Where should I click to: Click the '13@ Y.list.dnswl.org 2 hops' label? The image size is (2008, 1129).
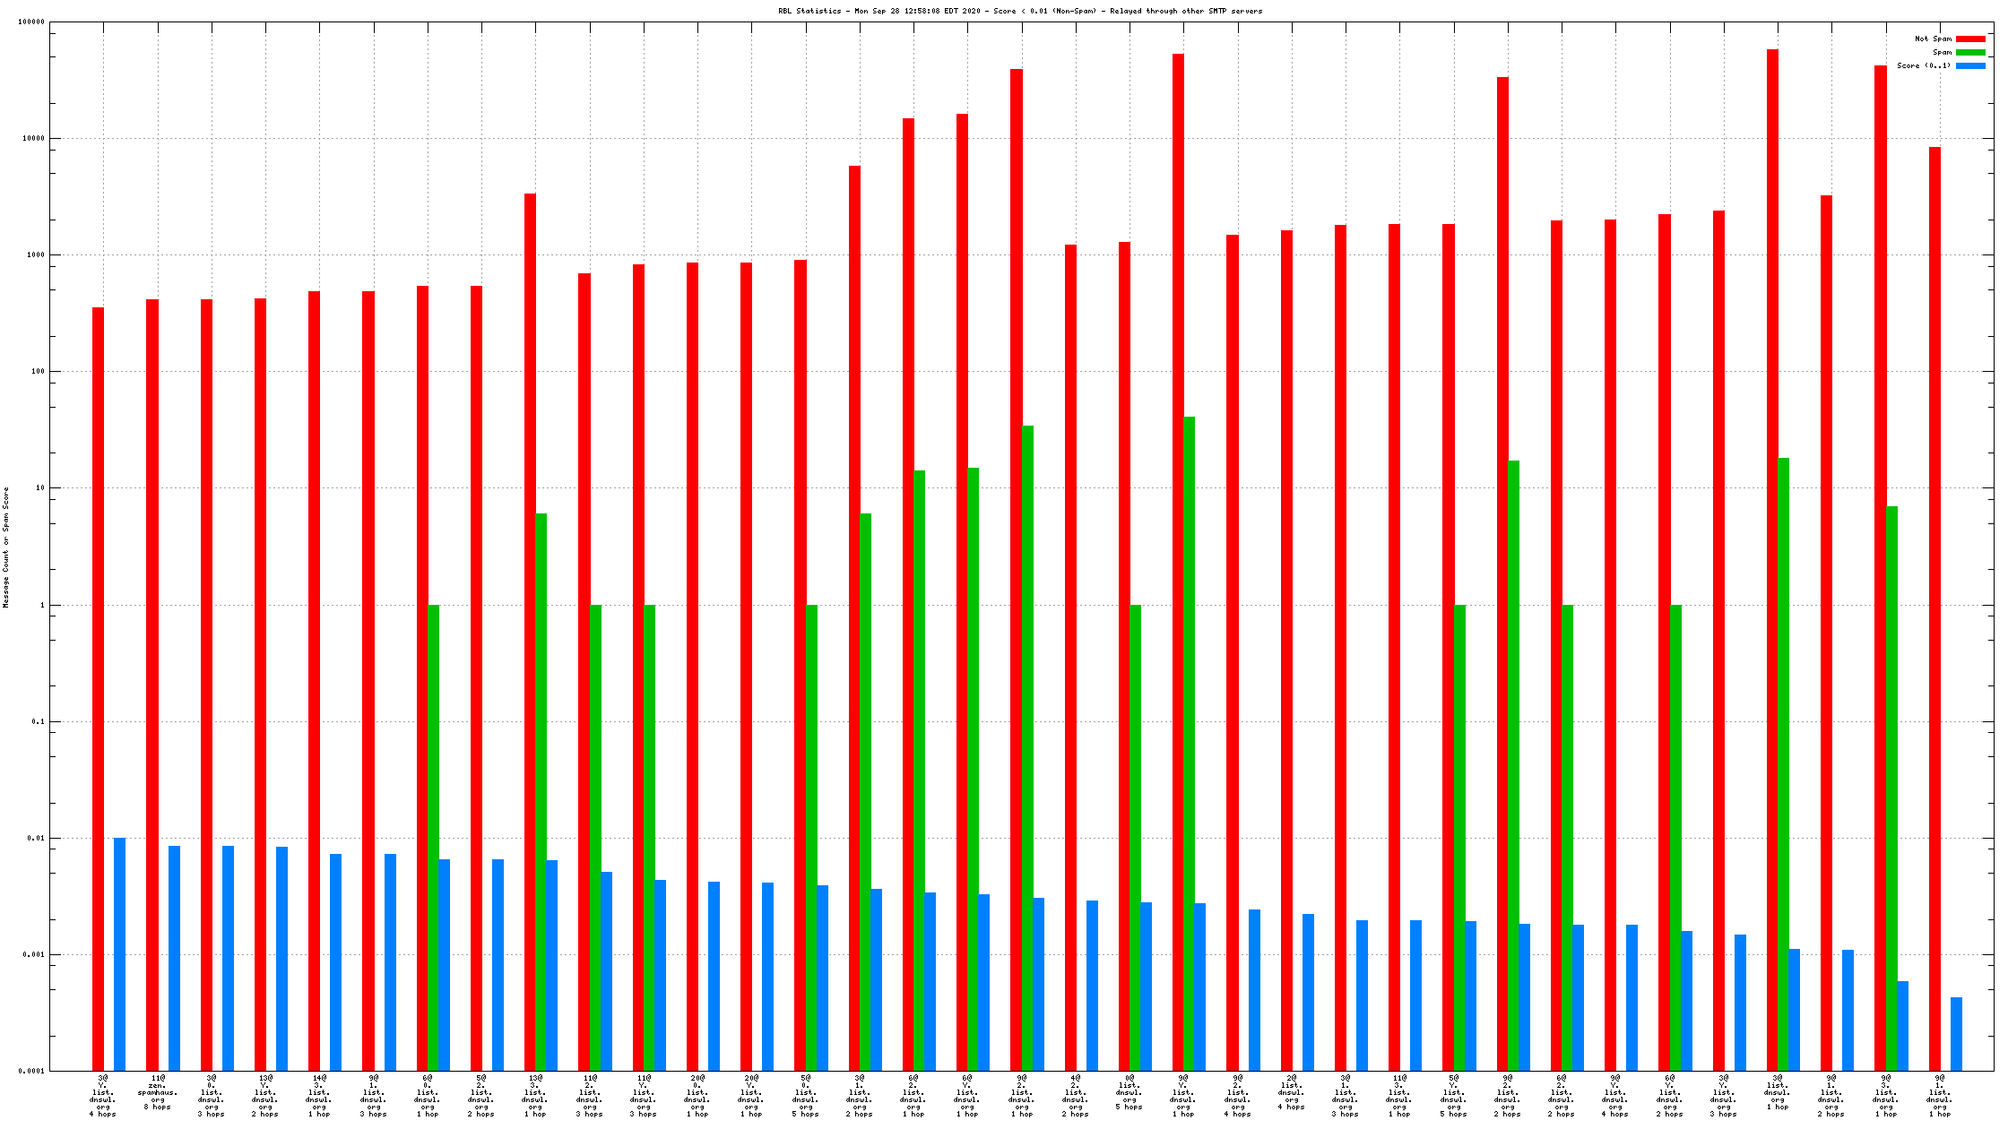pyautogui.click(x=264, y=1096)
